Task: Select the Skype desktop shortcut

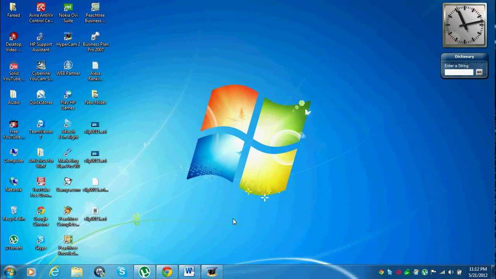Action: (x=41, y=243)
